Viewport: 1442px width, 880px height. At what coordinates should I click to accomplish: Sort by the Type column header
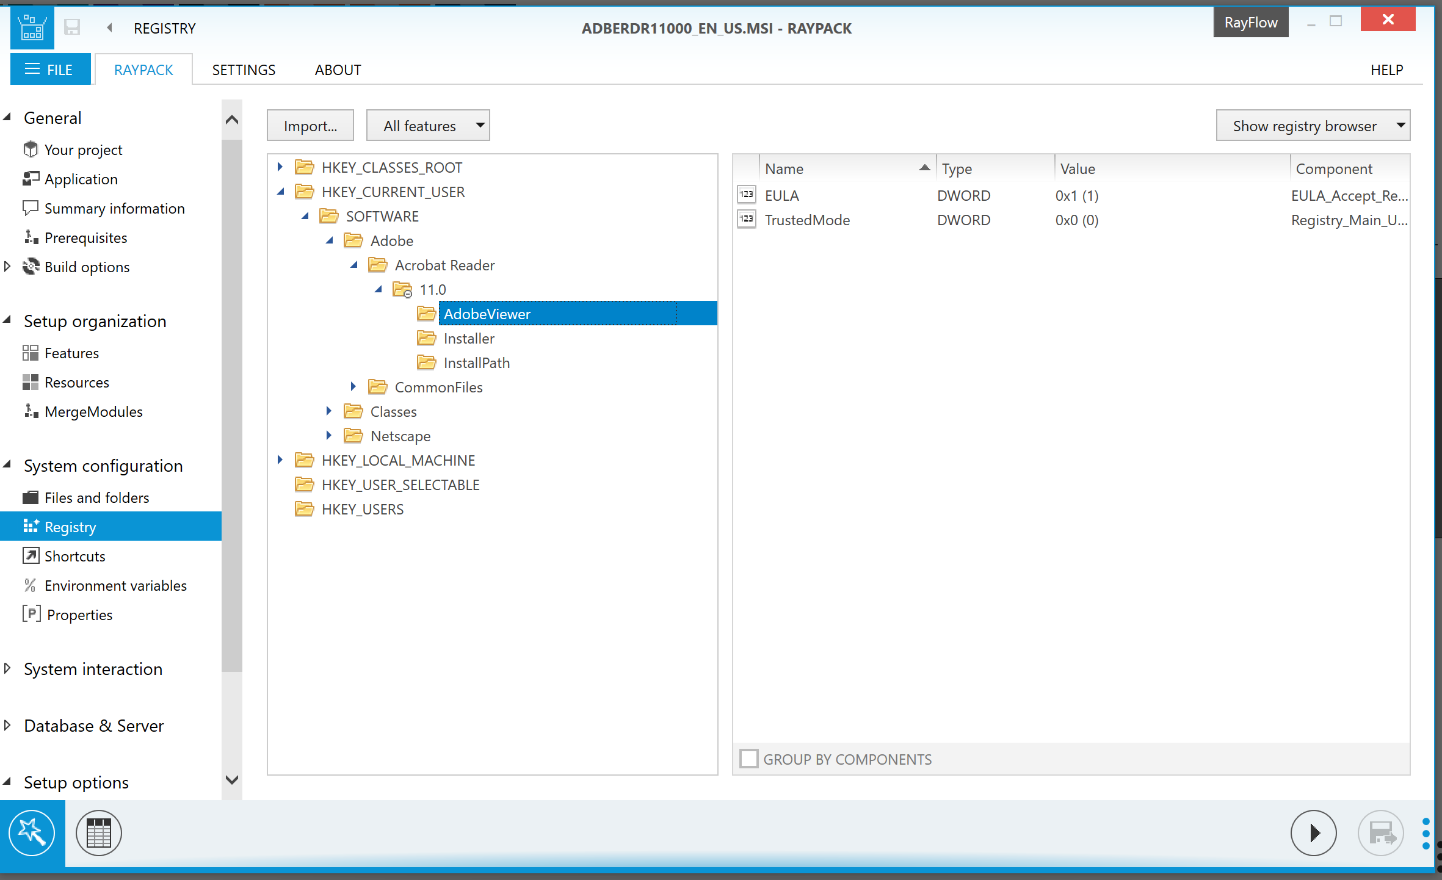coord(995,168)
